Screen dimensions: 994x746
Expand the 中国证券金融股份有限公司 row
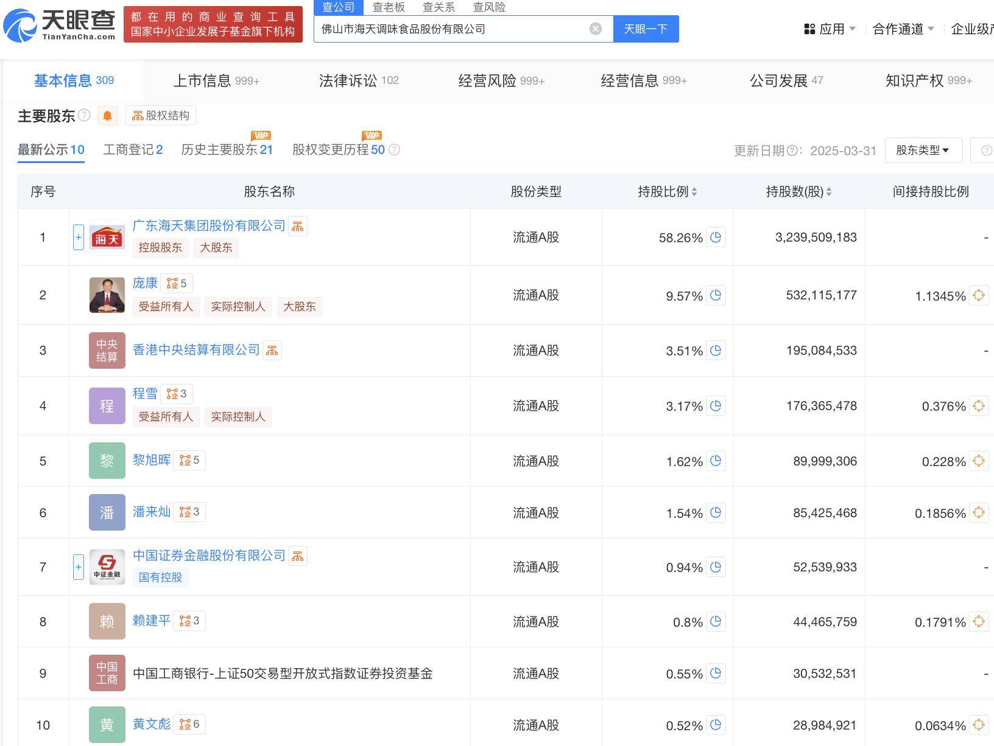79,567
